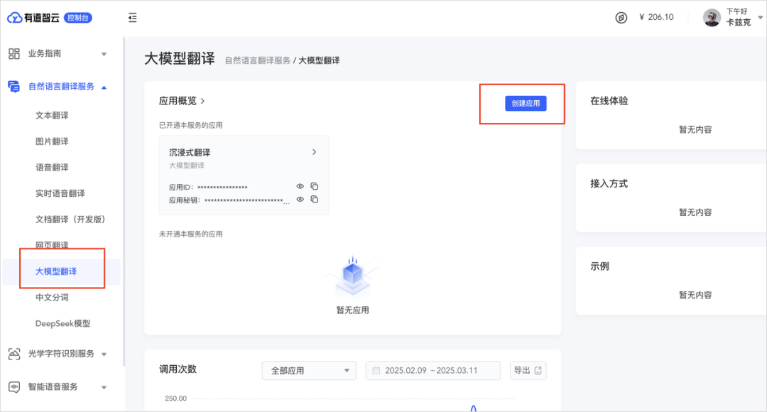Reveal the hidden 应用秘钥 with eye icon
This screenshot has width=767, height=412.
tap(300, 199)
